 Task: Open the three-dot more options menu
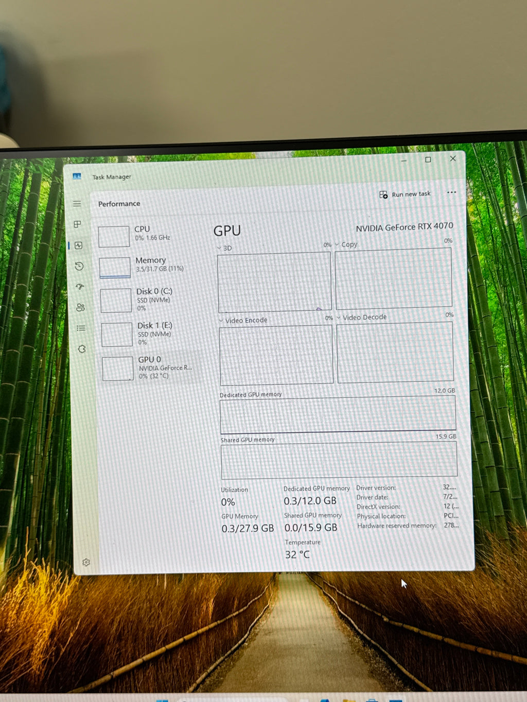[452, 192]
